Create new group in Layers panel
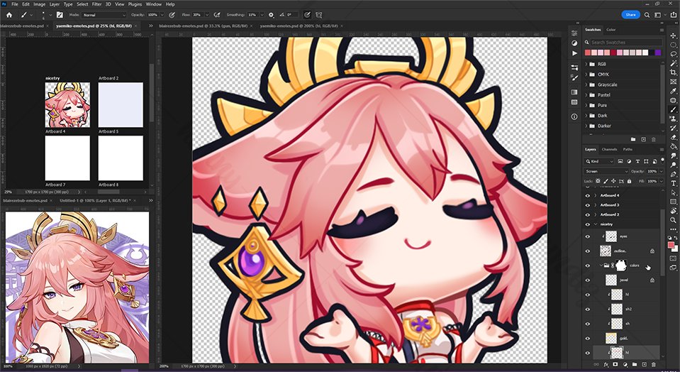The image size is (680, 372). coord(635,364)
